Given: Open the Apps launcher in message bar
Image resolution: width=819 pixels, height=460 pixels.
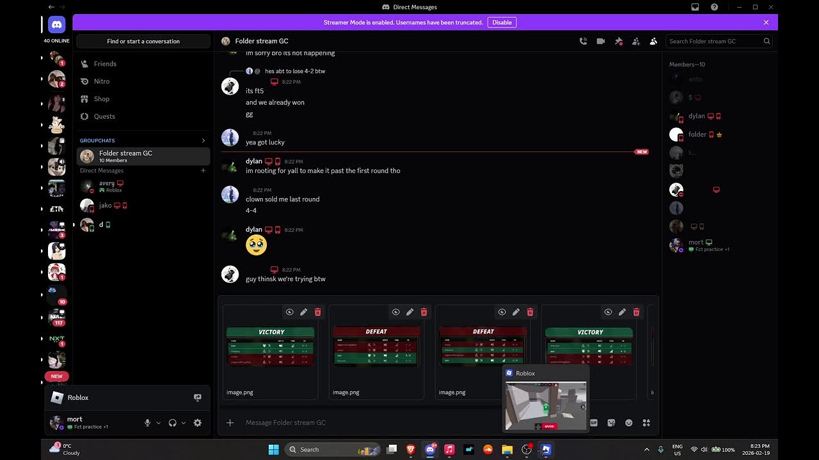Looking at the screenshot, I should pos(646,422).
